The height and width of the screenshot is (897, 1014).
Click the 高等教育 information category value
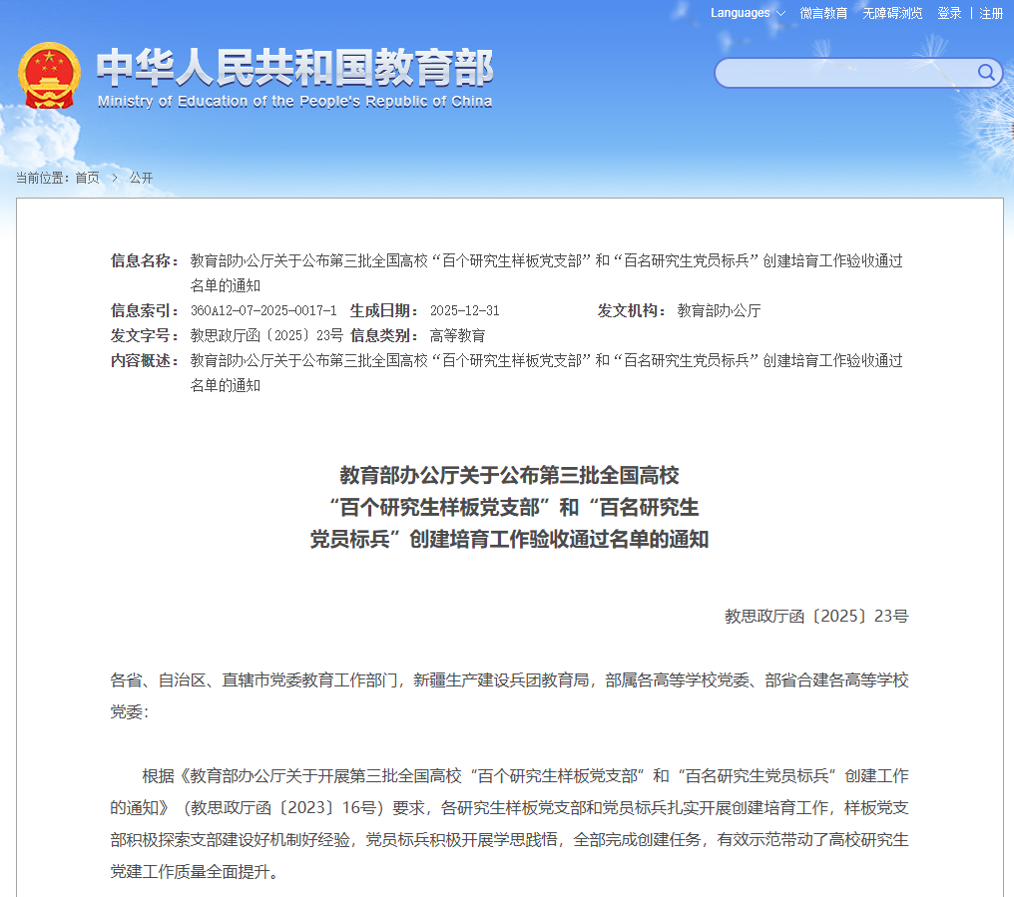(457, 335)
